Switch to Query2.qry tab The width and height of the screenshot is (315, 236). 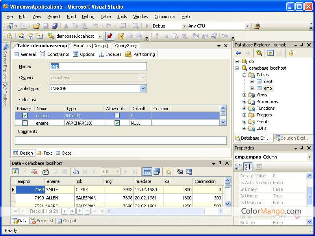coord(126,46)
